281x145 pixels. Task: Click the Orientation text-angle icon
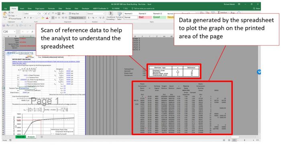pyautogui.click(x=63, y=14)
